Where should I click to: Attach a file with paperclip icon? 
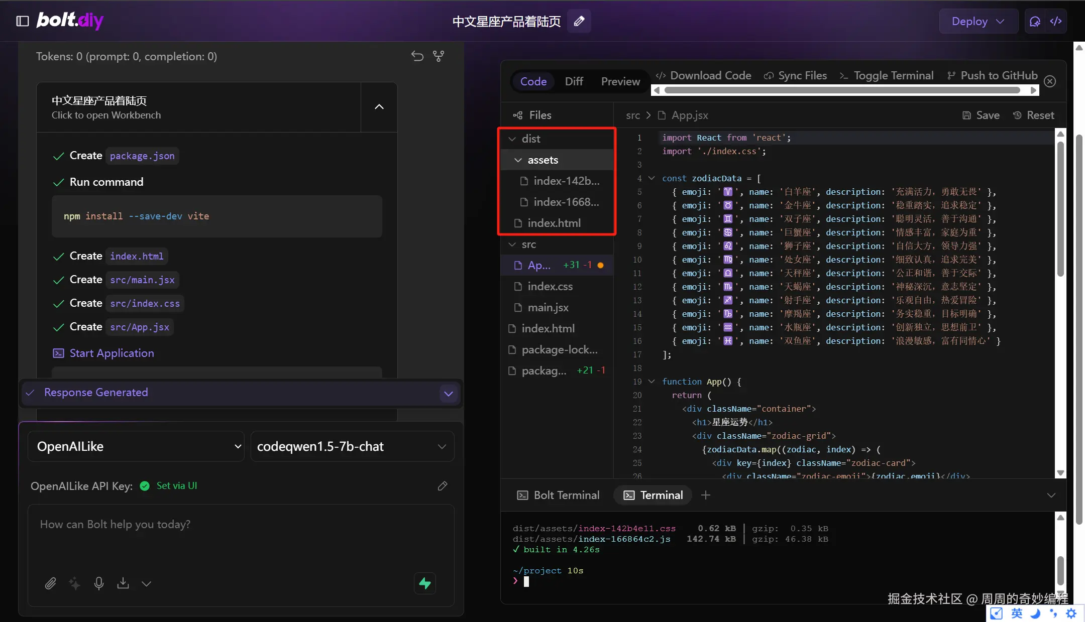pyautogui.click(x=50, y=583)
